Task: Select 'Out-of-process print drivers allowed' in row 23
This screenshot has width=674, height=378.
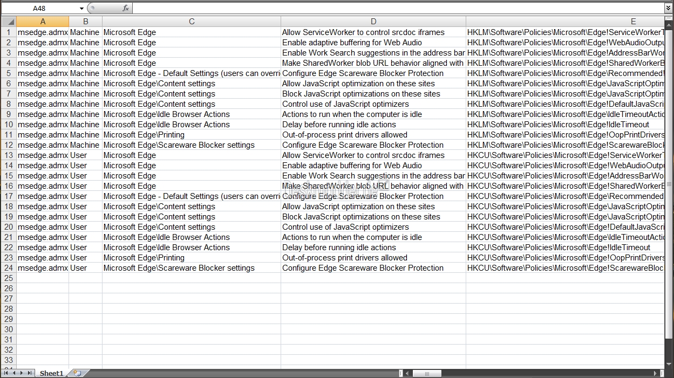Action: 373,258
